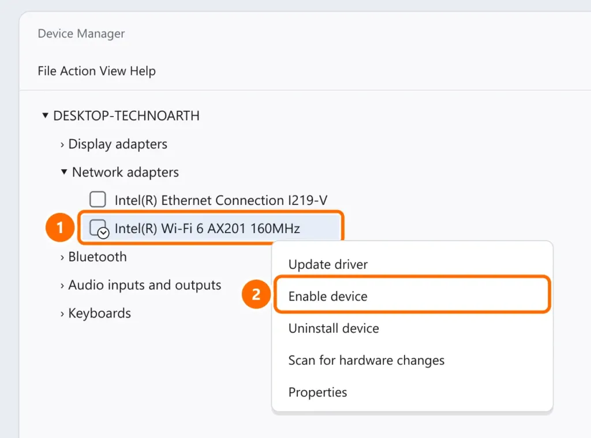Open the File menu
The image size is (591, 438).
pos(47,71)
